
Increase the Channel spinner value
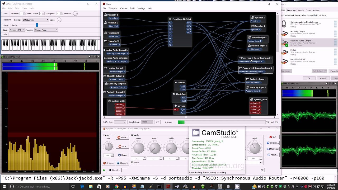(x=25, y=13)
